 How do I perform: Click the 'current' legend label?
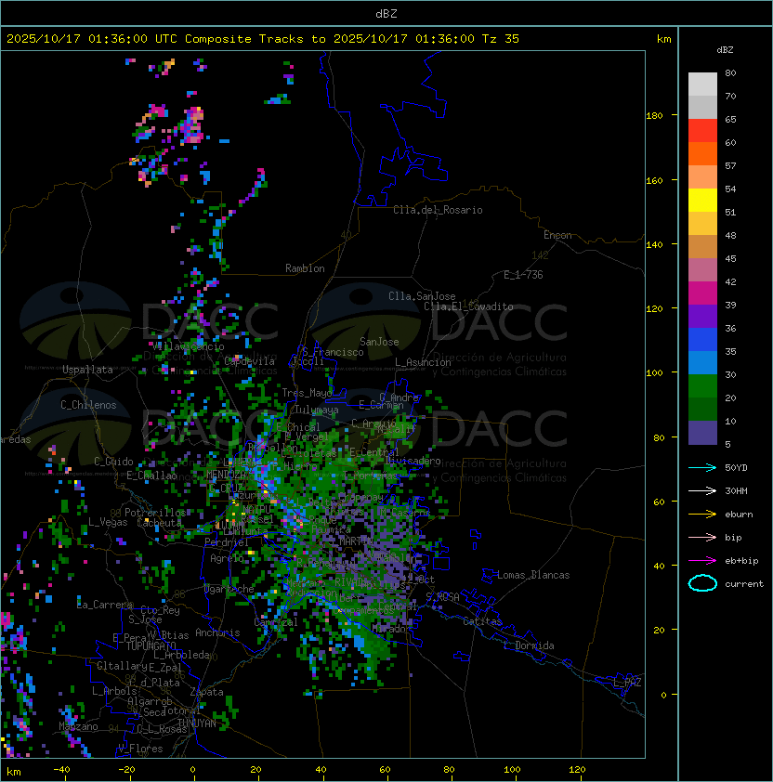tap(744, 583)
